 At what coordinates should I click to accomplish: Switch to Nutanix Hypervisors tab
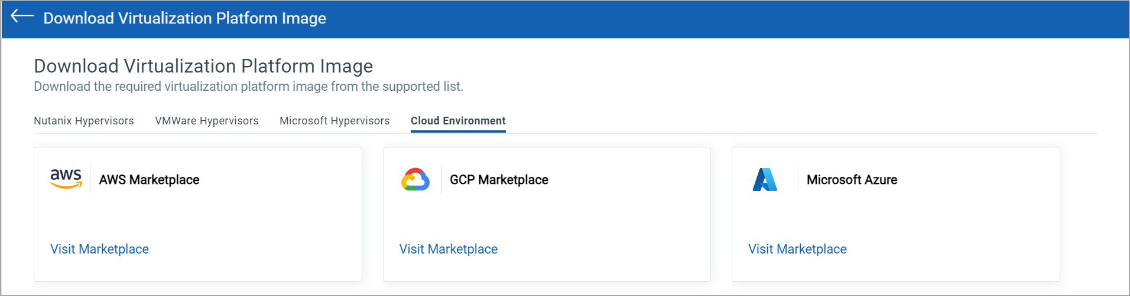coord(84,121)
